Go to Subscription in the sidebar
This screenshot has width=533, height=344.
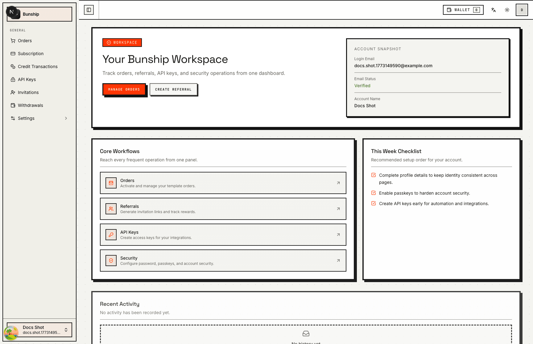point(31,54)
